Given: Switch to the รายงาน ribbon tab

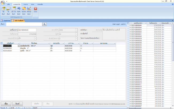Looking at the screenshot, I should tap(26, 4).
